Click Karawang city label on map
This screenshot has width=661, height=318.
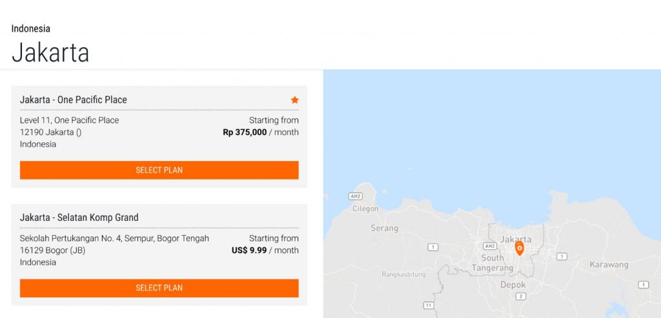(609, 265)
